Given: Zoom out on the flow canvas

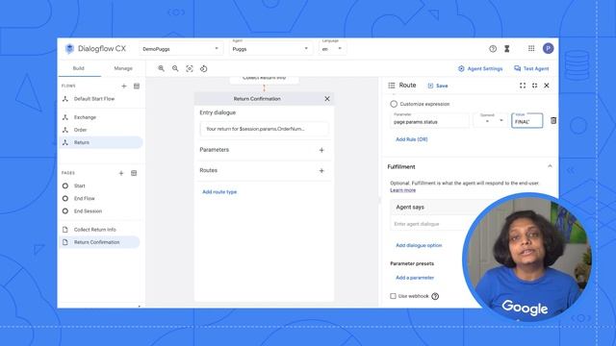Looking at the screenshot, I should click(175, 68).
